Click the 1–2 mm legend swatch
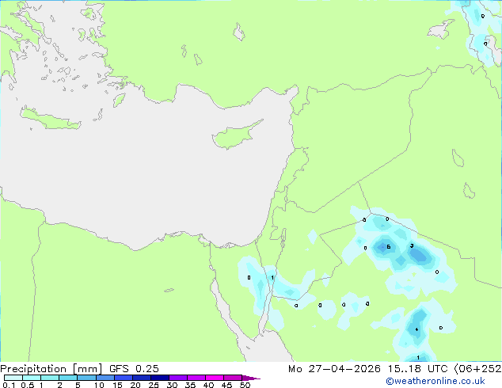 click(x=50, y=378)
